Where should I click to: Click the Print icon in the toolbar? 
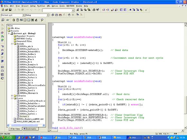coord(94,10)
